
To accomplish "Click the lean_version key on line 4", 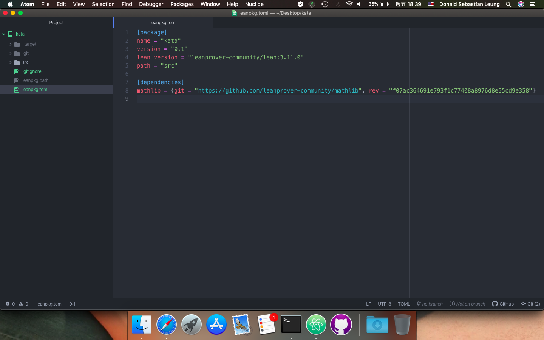I will click(157, 57).
